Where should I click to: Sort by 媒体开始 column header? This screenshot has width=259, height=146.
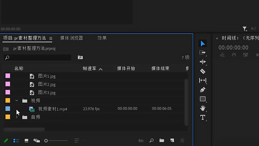[x=126, y=68]
